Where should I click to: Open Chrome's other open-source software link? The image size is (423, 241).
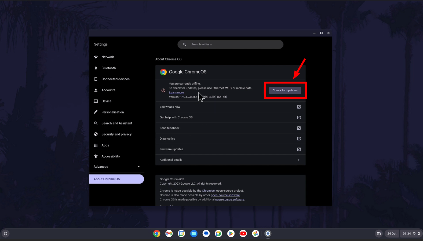point(225,195)
